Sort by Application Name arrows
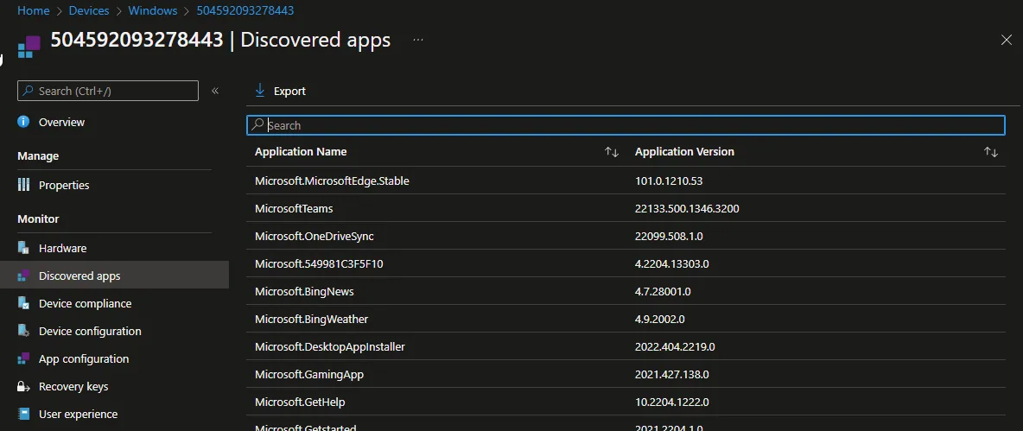 tap(612, 152)
